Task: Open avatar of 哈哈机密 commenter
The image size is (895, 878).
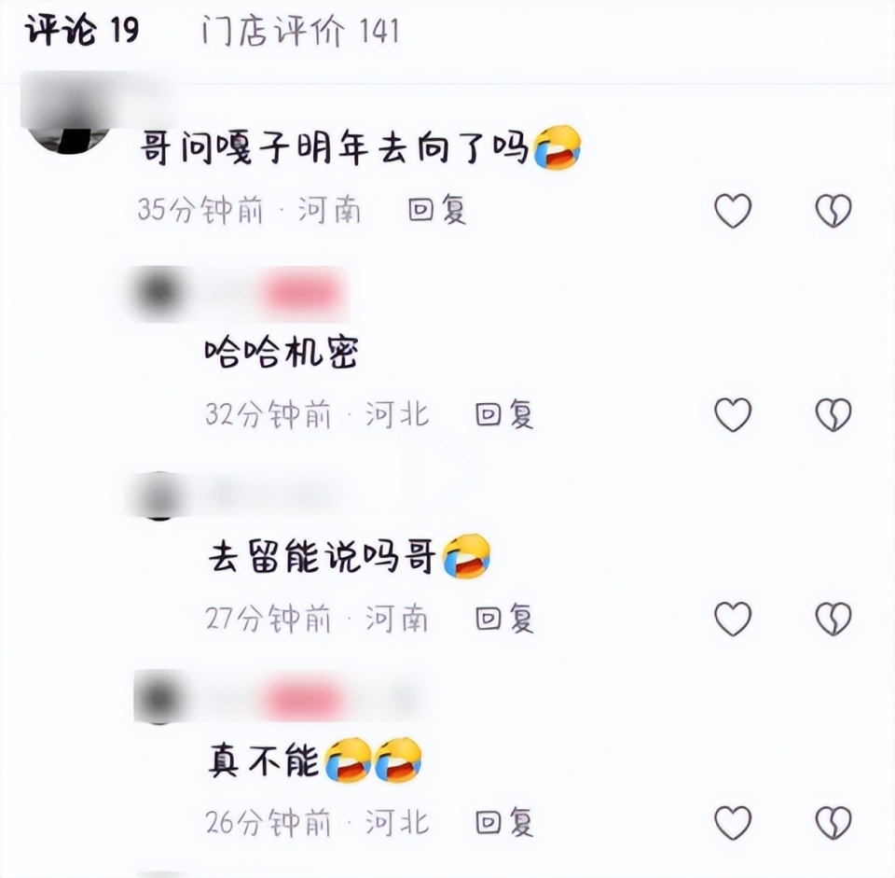Action: tap(159, 292)
